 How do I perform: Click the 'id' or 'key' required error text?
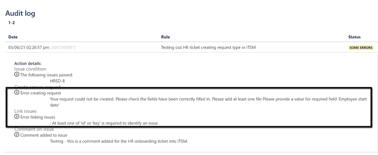pyautogui.click(x=104, y=123)
